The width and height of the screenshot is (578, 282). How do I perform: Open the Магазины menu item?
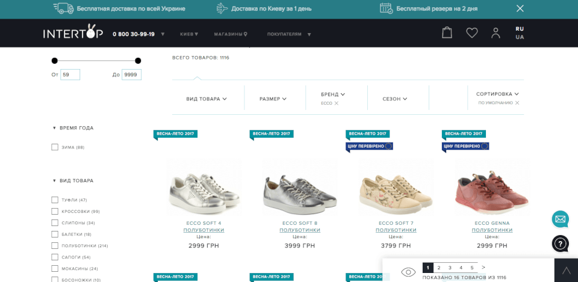pos(231,34)
